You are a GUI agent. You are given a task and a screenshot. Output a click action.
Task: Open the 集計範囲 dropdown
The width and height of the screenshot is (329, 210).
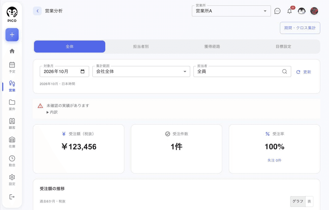coord(141,71)
